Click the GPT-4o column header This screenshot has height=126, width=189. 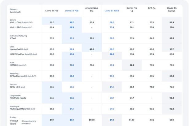(x=152, y=8)
